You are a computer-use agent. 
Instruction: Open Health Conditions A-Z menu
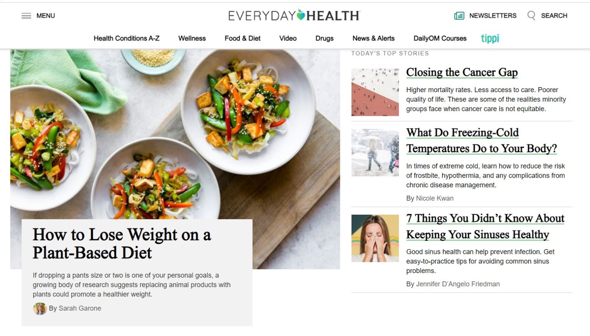[x=126, y=38]
